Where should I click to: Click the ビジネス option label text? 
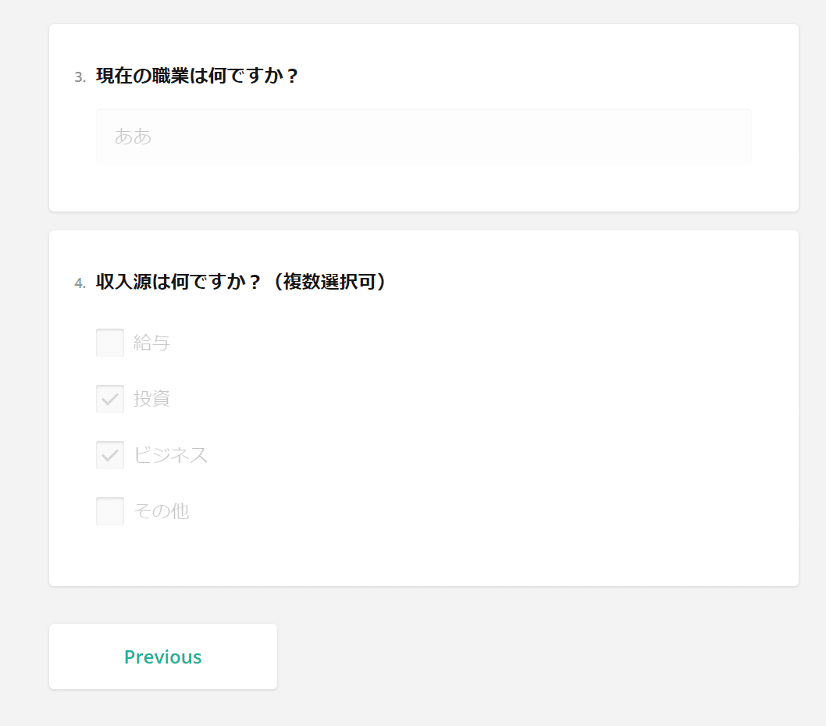[x=171, y=455]
